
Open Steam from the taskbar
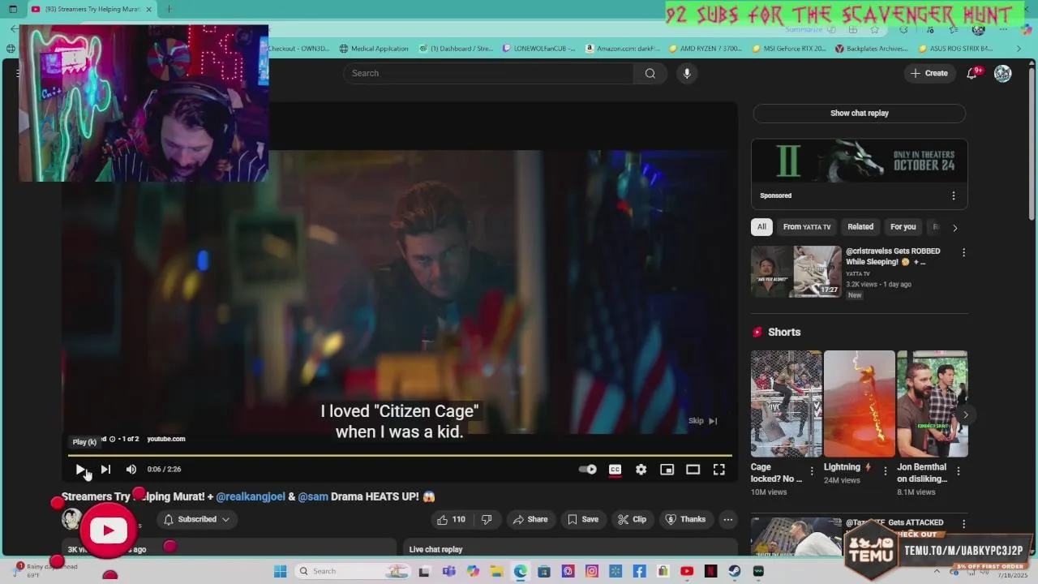click(735, 571)
